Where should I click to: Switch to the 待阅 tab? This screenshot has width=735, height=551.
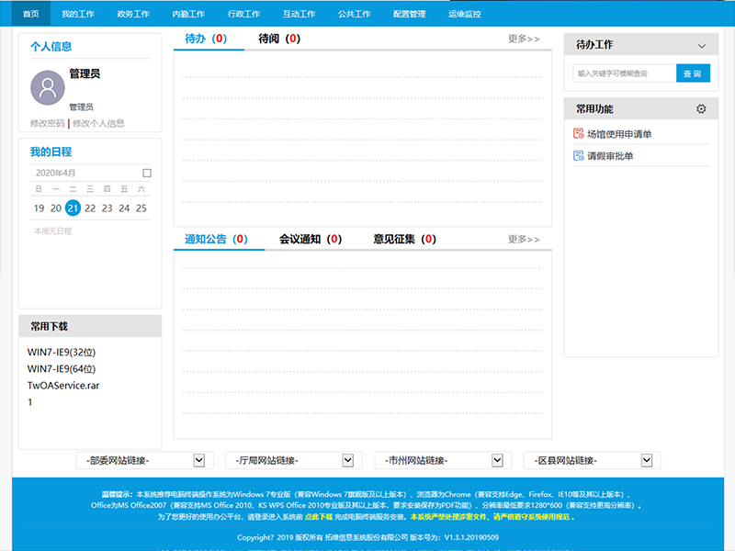pyautogui.click(x=276, y=39)
